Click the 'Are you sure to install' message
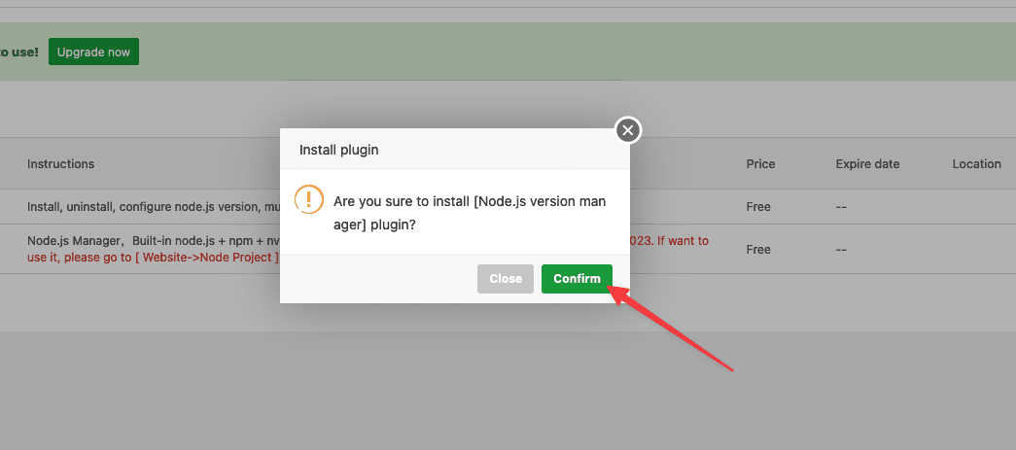The image size is (1016, 450). pyautogui.click(x=469, y=213)
